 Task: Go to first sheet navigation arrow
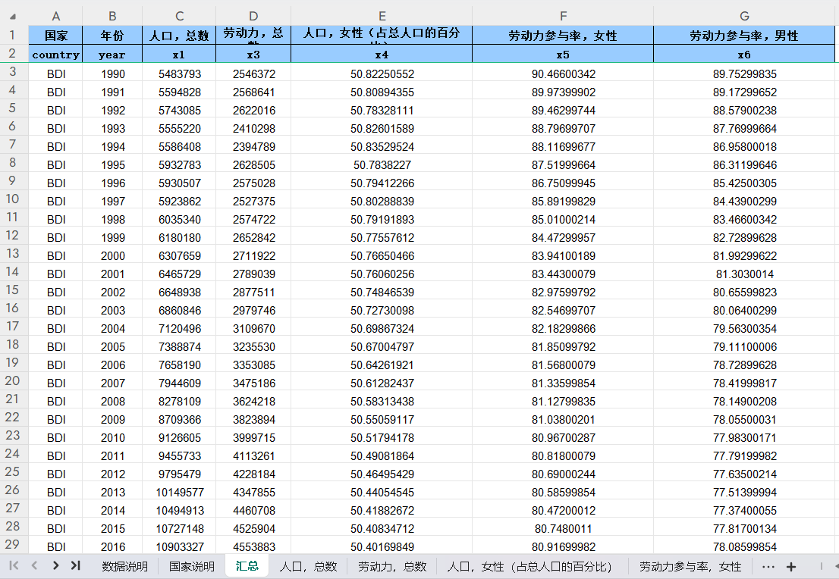point(14,565)
